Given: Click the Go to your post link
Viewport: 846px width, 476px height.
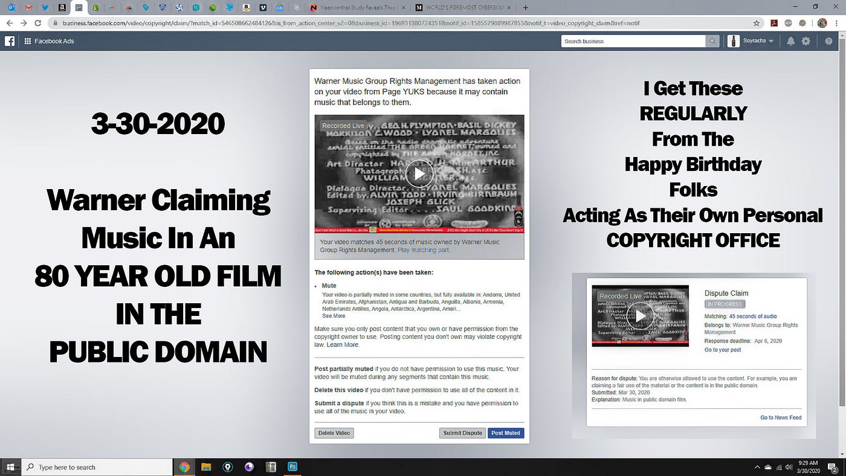Looking at the screenshot, I should [723, 350].
